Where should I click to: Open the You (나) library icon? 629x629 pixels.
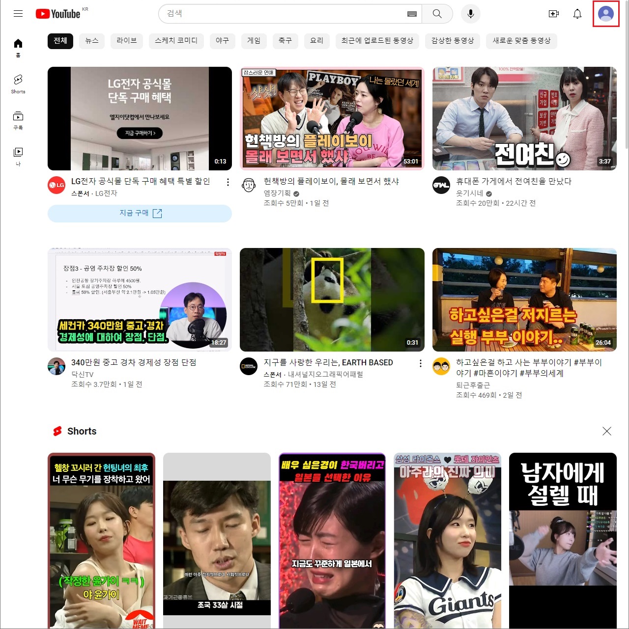pyautogui.click(x=18, y=157)
